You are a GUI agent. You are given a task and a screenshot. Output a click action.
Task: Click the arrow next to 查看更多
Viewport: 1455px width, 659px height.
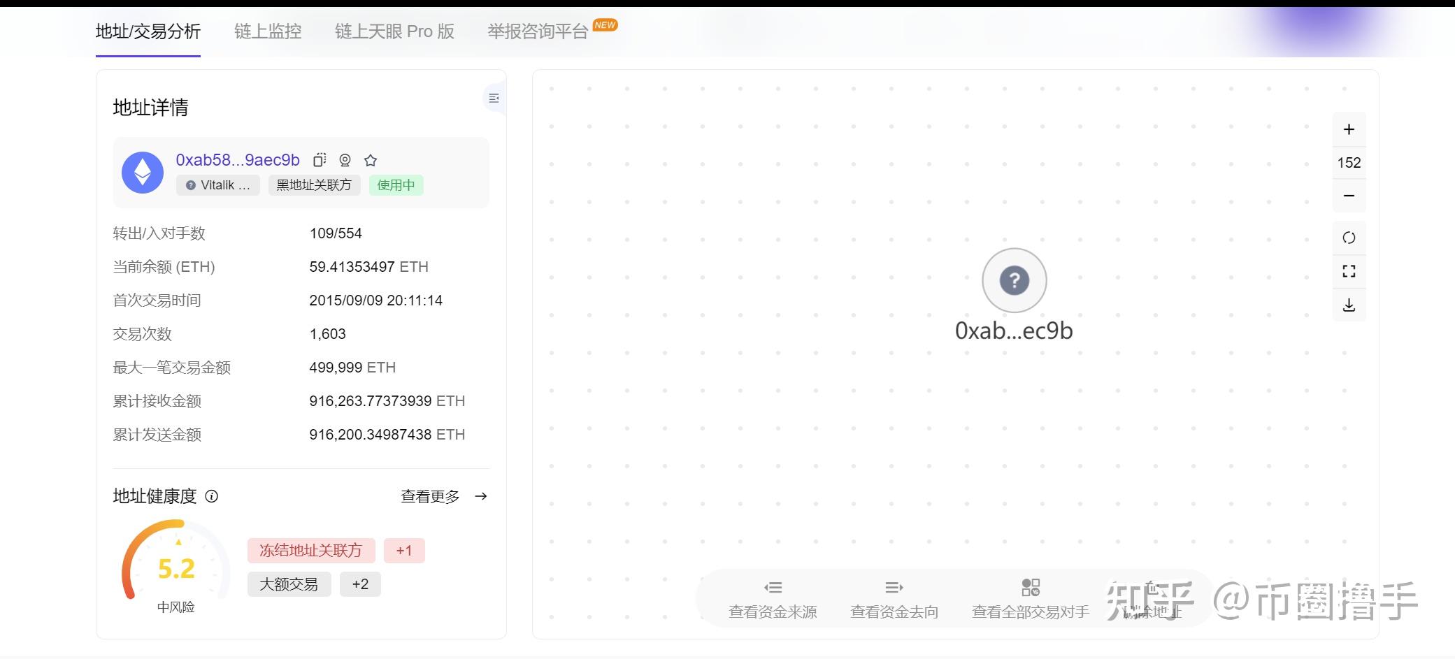481,496
